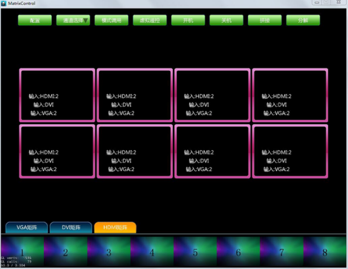
Task: Switch to the DVI矩阵 tab
Action: [71, 227]
